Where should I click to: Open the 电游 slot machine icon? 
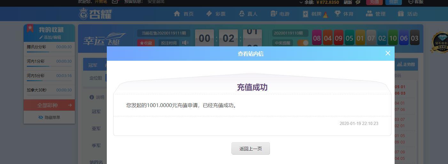point(274,14)
